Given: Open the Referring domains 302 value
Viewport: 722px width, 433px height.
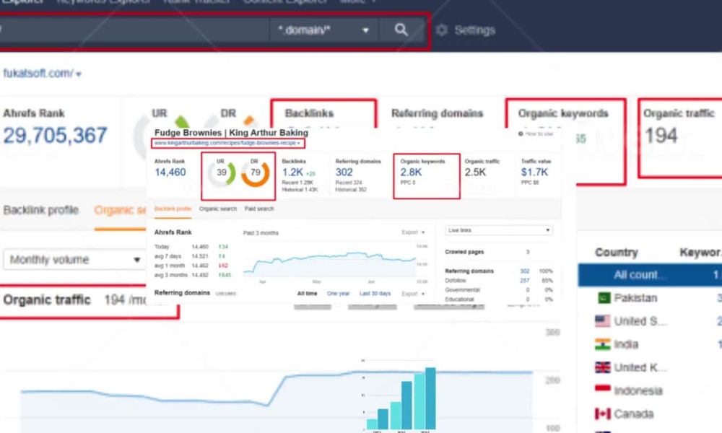Looking at the screenshot, I should [x=344, y=172].
